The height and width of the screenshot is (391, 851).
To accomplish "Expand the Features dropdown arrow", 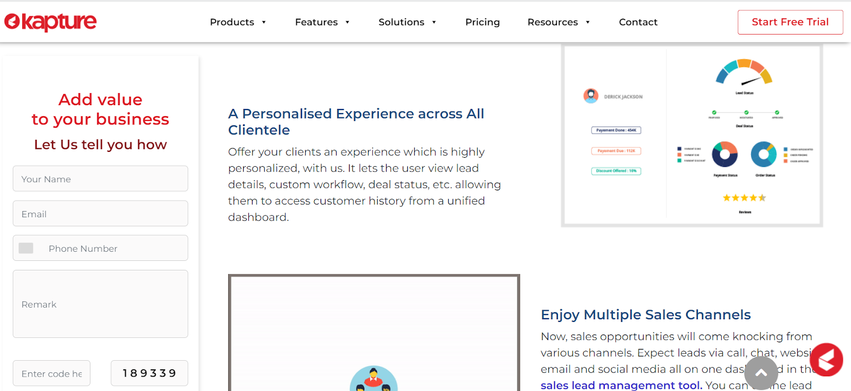I will (x=347, y=22).
